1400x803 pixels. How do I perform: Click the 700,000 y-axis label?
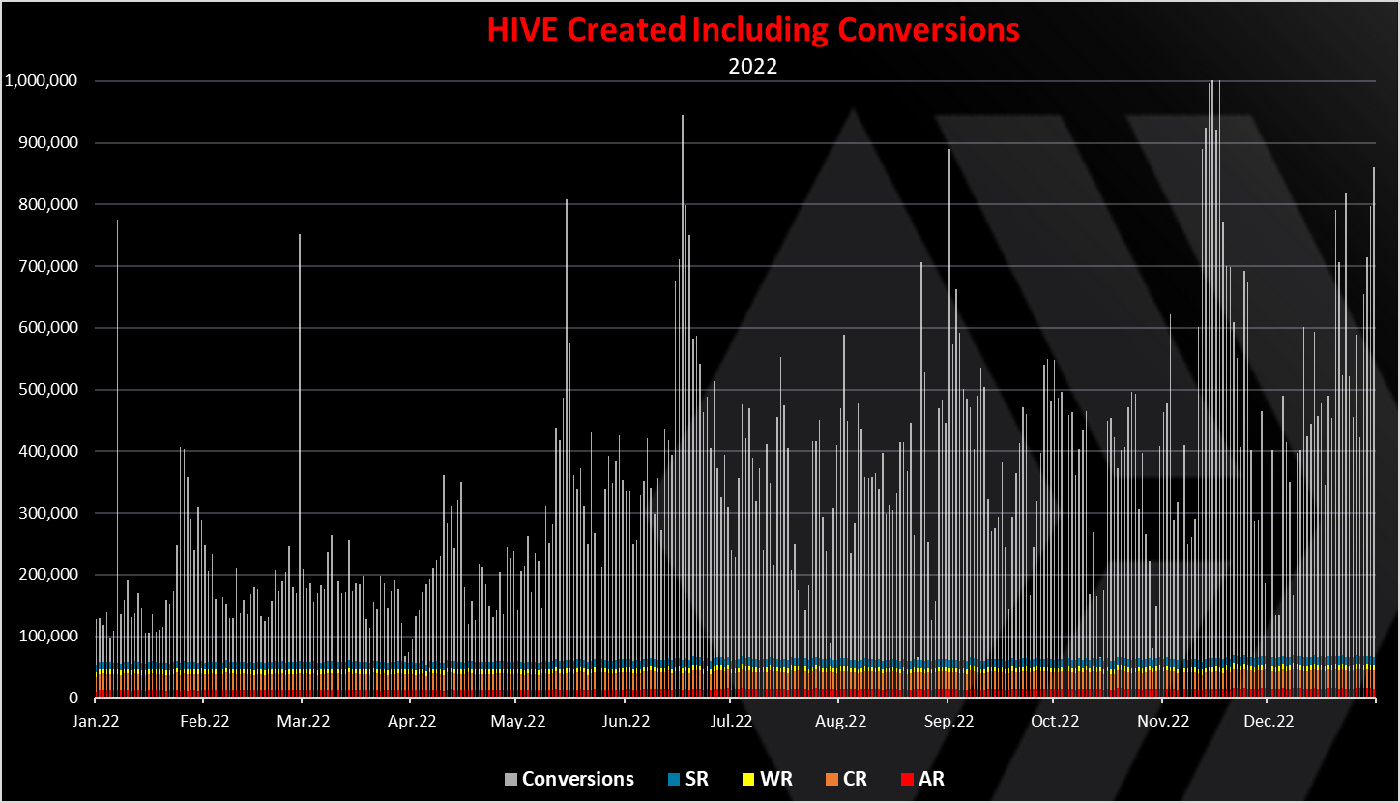coord(49,266)
